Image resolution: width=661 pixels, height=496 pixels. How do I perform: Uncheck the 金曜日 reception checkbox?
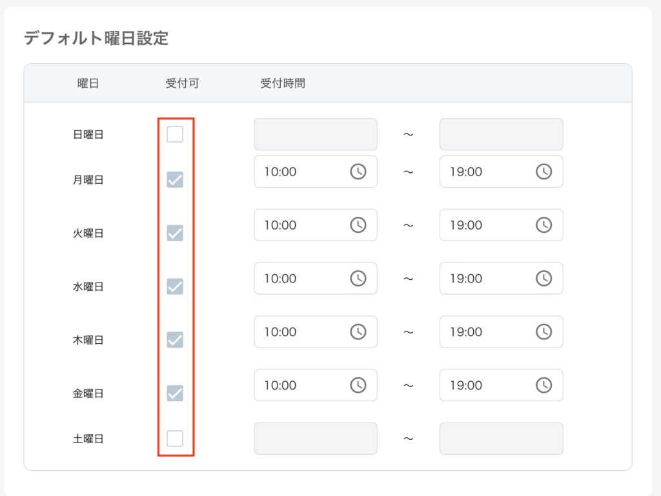175,393
